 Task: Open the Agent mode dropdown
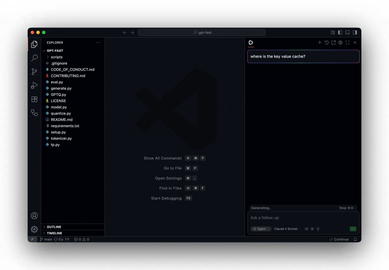click(x=261, y=229)
